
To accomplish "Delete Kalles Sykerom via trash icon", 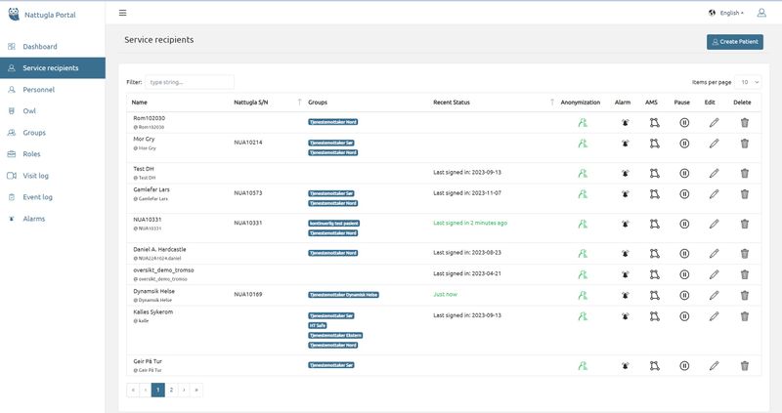I will (744, 316).
